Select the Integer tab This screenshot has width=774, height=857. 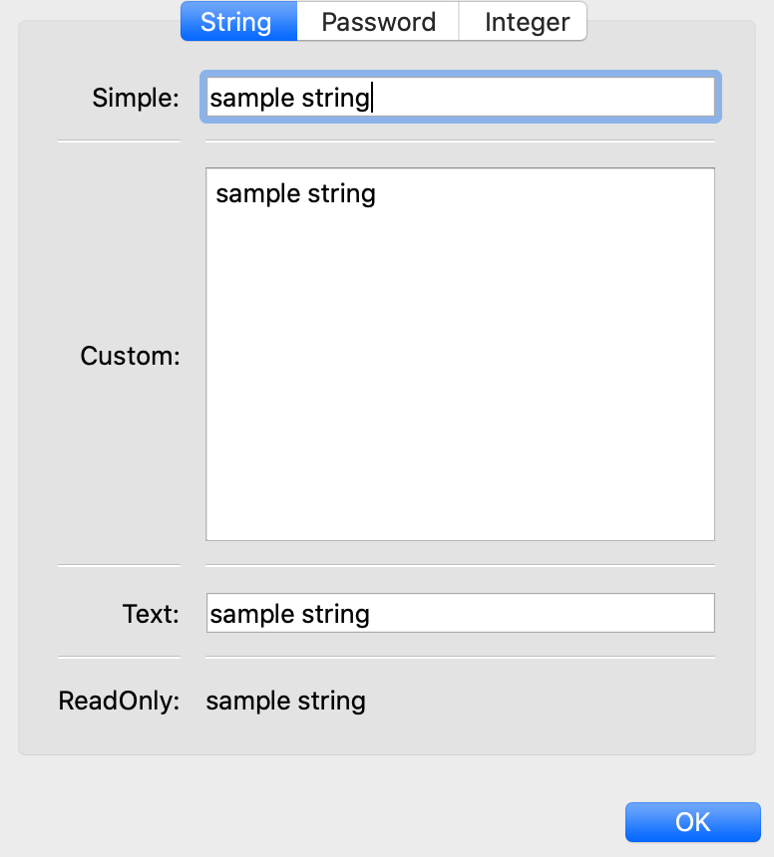527,22
